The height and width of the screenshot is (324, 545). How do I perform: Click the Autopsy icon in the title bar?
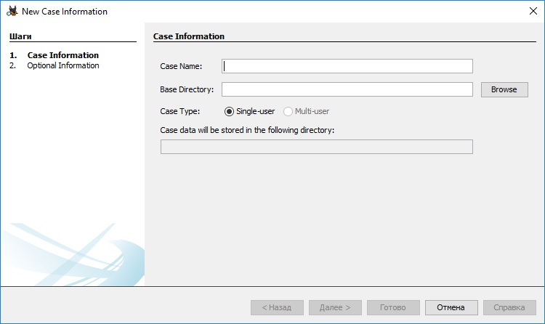[x=12, y=12]
